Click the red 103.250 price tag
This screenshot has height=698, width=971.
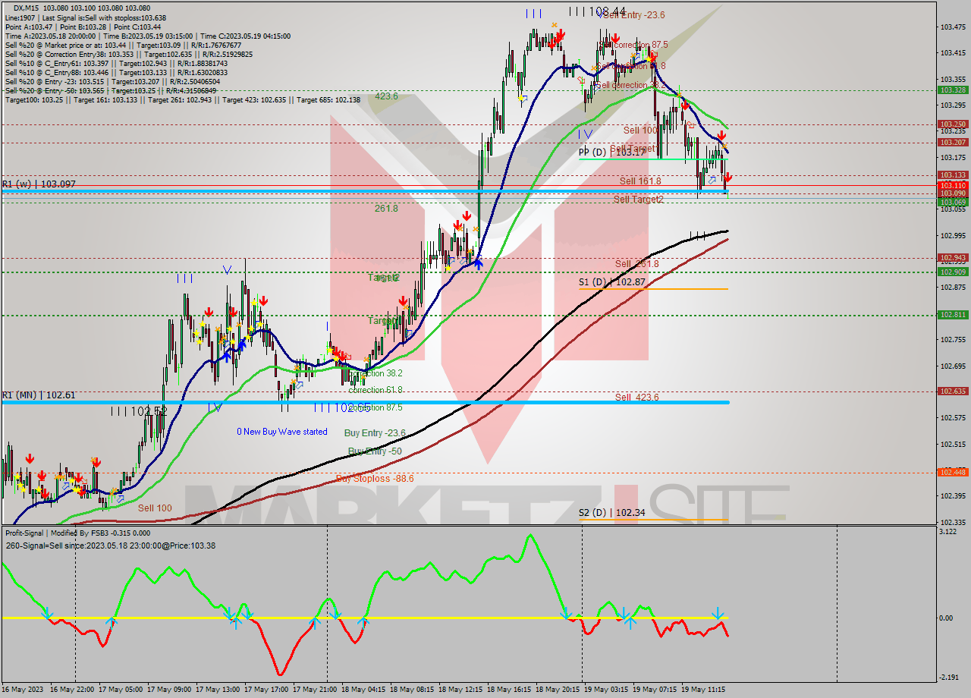coord(954,124)
